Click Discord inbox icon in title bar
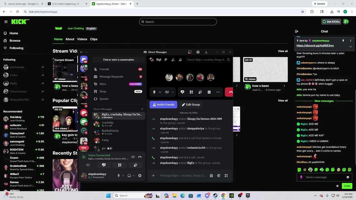The image size is (356, 200). coord(190,52)
